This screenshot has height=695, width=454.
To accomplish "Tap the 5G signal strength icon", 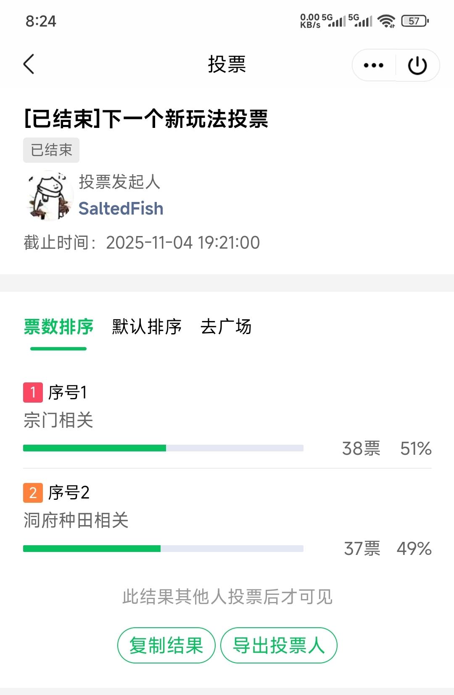I will pos(337,20).
